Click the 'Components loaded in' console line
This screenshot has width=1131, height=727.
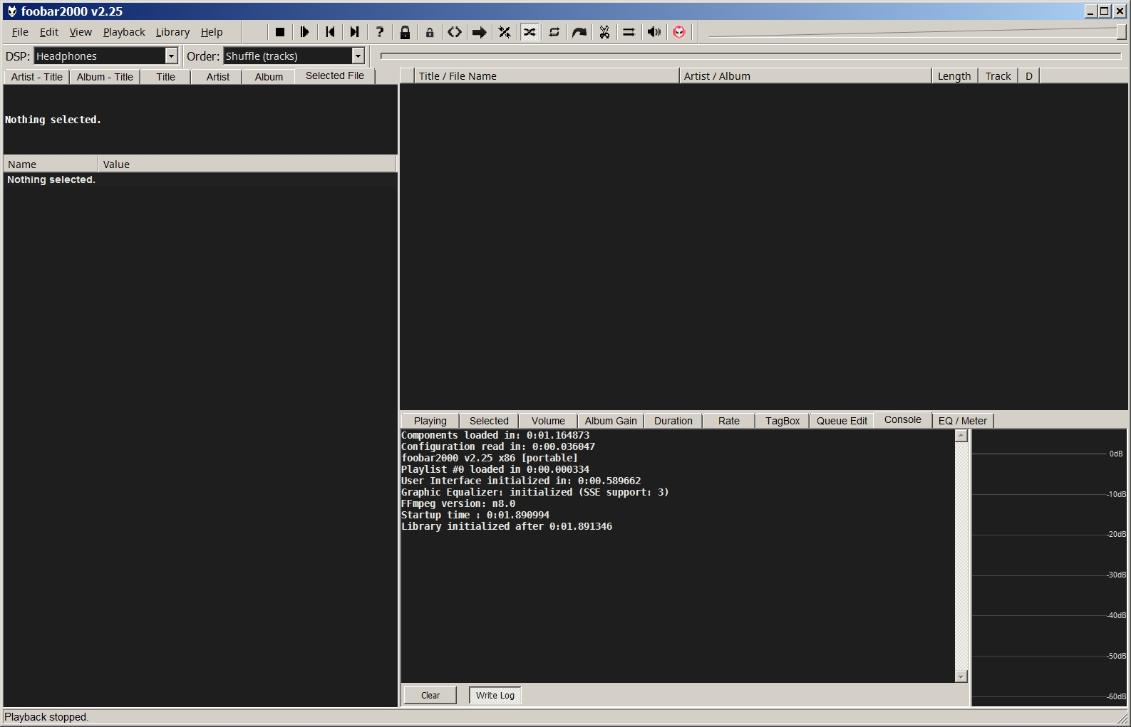[x=495, y=435]
